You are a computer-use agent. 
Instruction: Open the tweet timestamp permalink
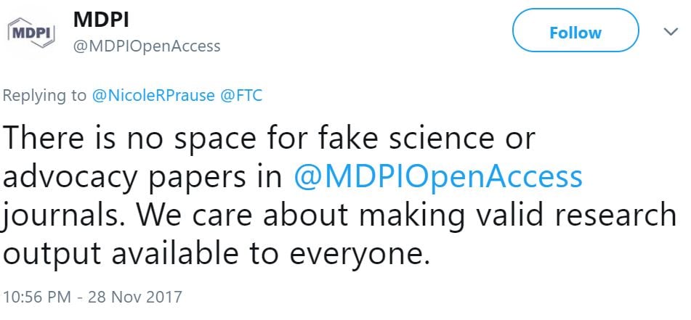click(92, 297)
